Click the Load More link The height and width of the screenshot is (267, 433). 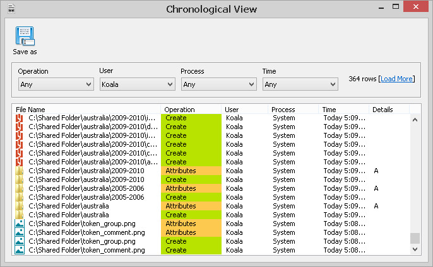pyautogui.click(x=396, y=79)
